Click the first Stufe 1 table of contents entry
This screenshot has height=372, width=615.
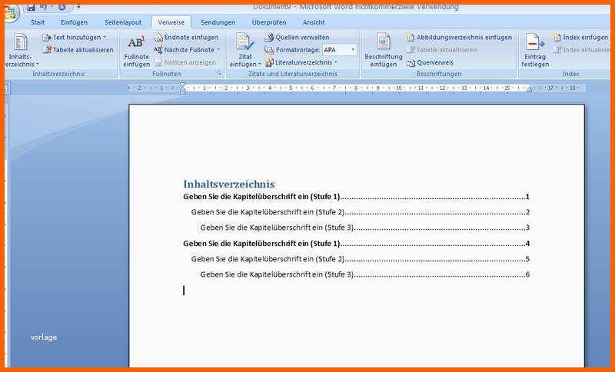[x=261, y=197]
